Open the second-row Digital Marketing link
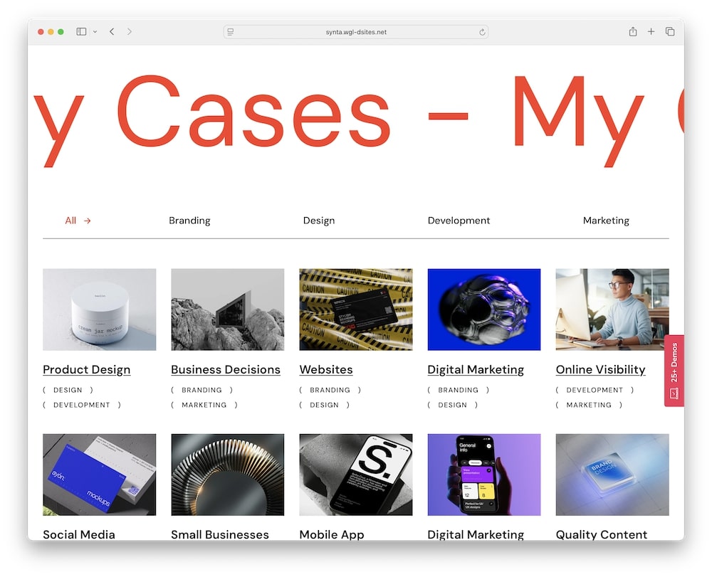The width and height of the screenshot is (712, 577). (x=476, y=534)
